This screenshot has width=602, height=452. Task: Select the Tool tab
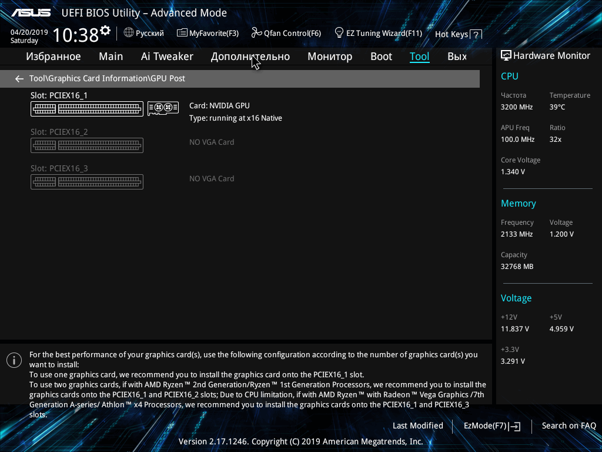pyautogui.click(x=419, y=56)
